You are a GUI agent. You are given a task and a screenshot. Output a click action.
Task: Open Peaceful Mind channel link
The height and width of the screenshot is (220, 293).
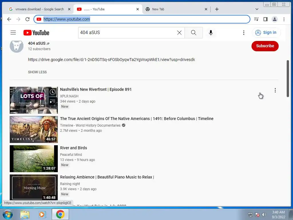71,154
